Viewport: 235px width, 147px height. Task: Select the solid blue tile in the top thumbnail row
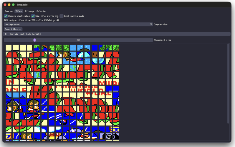[x=95, y=48]
